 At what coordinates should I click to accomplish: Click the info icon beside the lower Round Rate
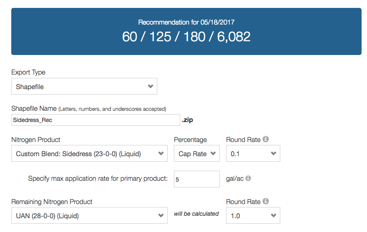[266, 202]
